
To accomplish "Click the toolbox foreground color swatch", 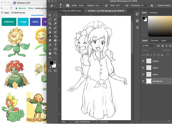I will pyautogui.click(x=51, y=63).
